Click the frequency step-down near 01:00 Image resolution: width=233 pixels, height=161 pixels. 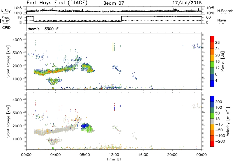tap(34, 19)
